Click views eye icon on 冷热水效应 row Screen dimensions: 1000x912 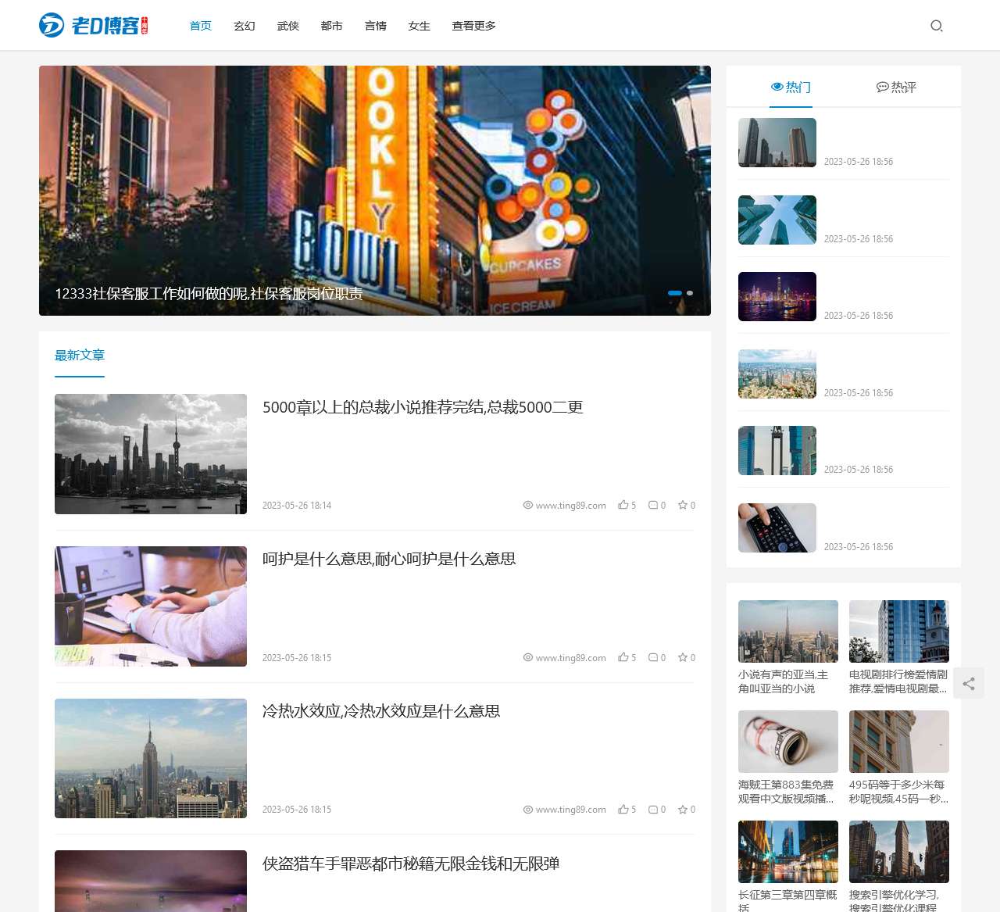tap(528, 810)
